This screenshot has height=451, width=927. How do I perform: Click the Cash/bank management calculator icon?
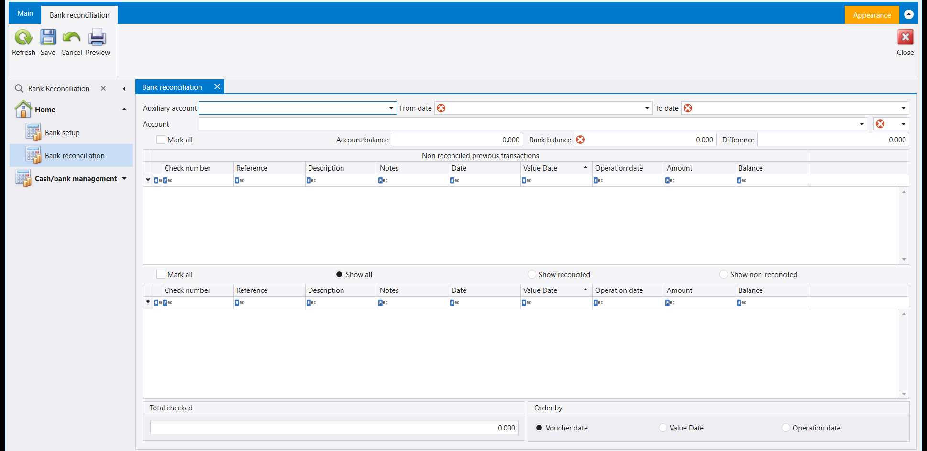coord(23,178)
